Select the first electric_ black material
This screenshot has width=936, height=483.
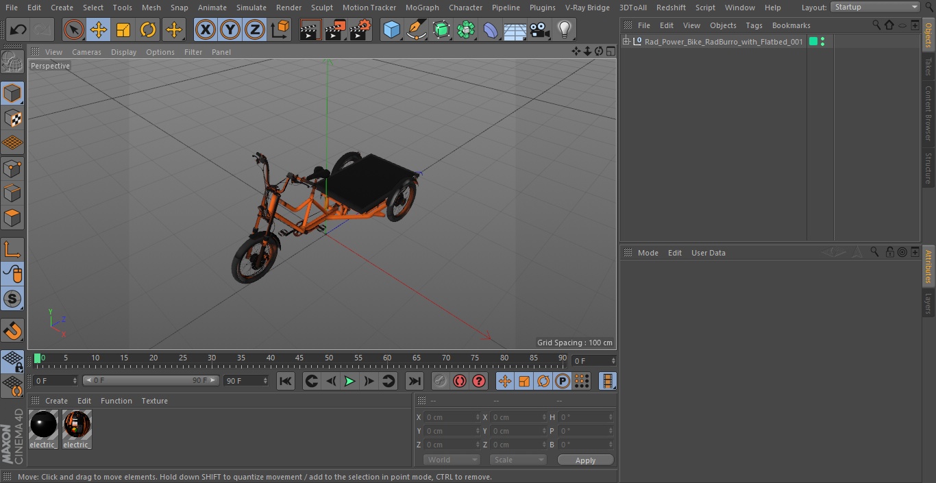click(43, 430)
